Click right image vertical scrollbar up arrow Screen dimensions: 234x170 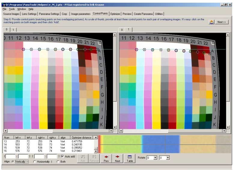pos(228,35)
